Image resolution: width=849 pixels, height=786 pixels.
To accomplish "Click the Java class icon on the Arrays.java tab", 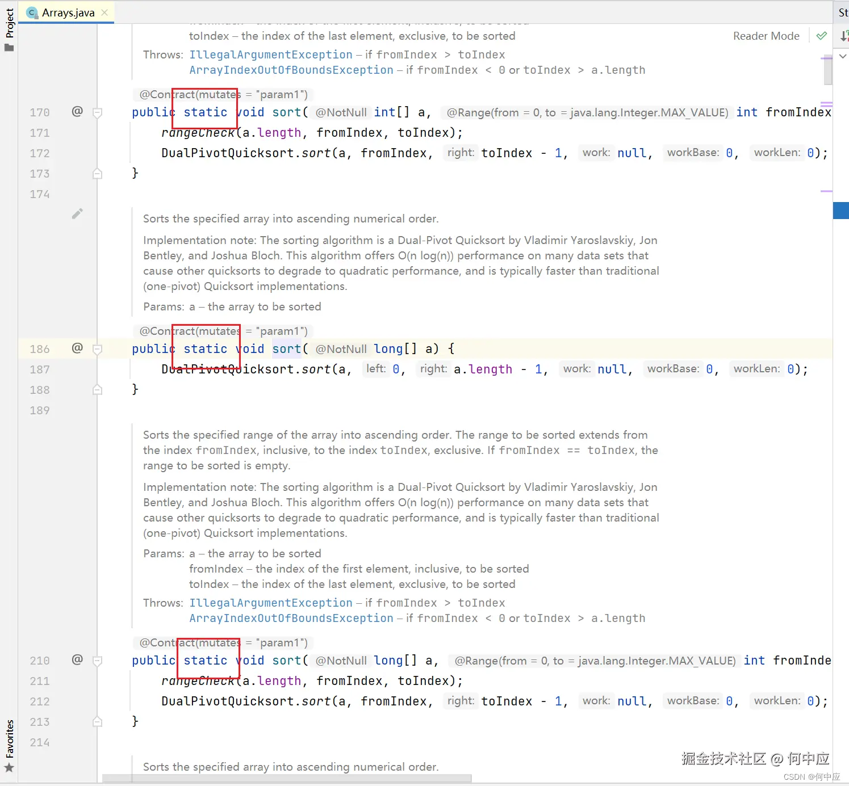I will [32, 12].
